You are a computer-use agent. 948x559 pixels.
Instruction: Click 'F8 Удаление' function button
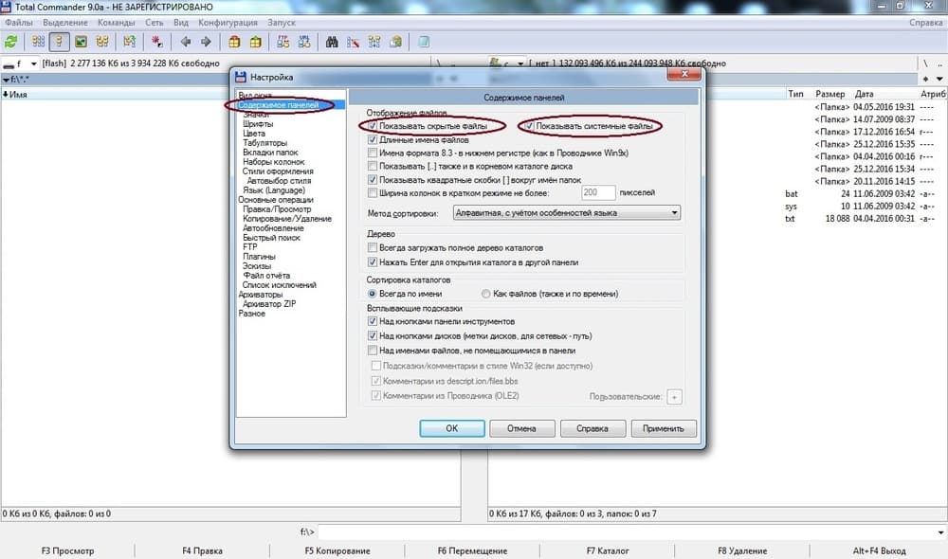click(x=742, y=550)
